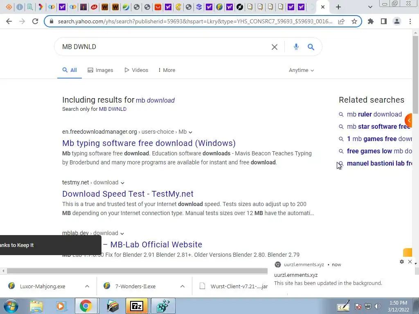This screenshot has height=314, width=419.
Task: Click magnifier icon beside 'mb ruler download'
Action: (x=341, y=114)
